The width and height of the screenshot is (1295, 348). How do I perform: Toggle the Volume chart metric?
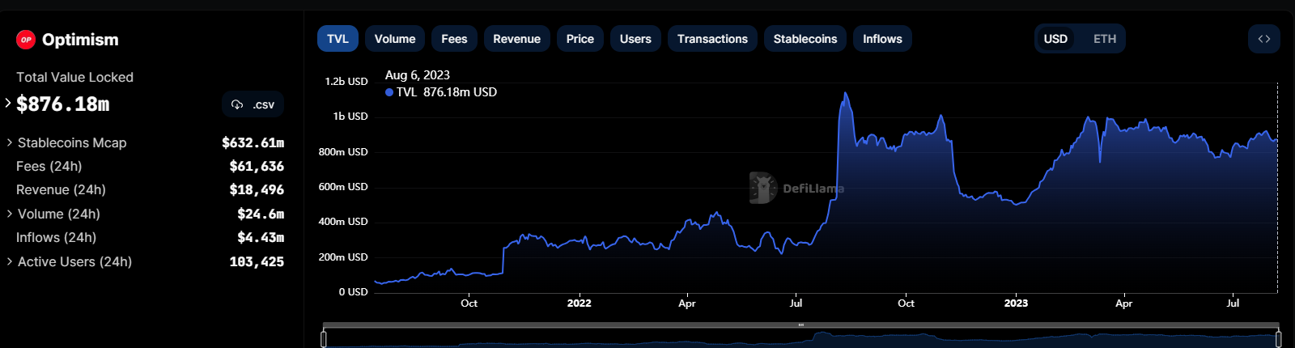pyautogui.click(x=395, y=39)
